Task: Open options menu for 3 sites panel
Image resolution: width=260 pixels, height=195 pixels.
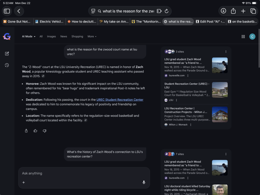Action: [x=226, y=52]
